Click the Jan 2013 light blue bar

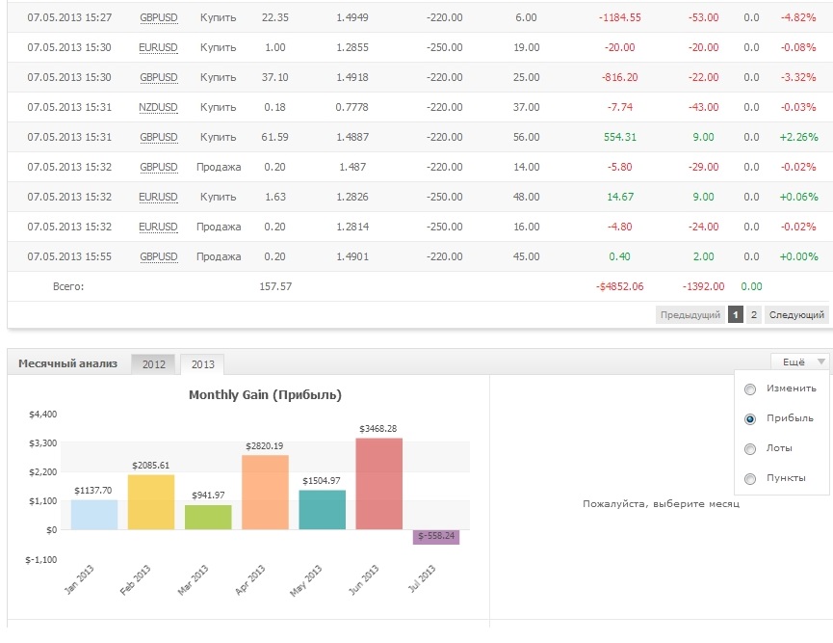94,514
